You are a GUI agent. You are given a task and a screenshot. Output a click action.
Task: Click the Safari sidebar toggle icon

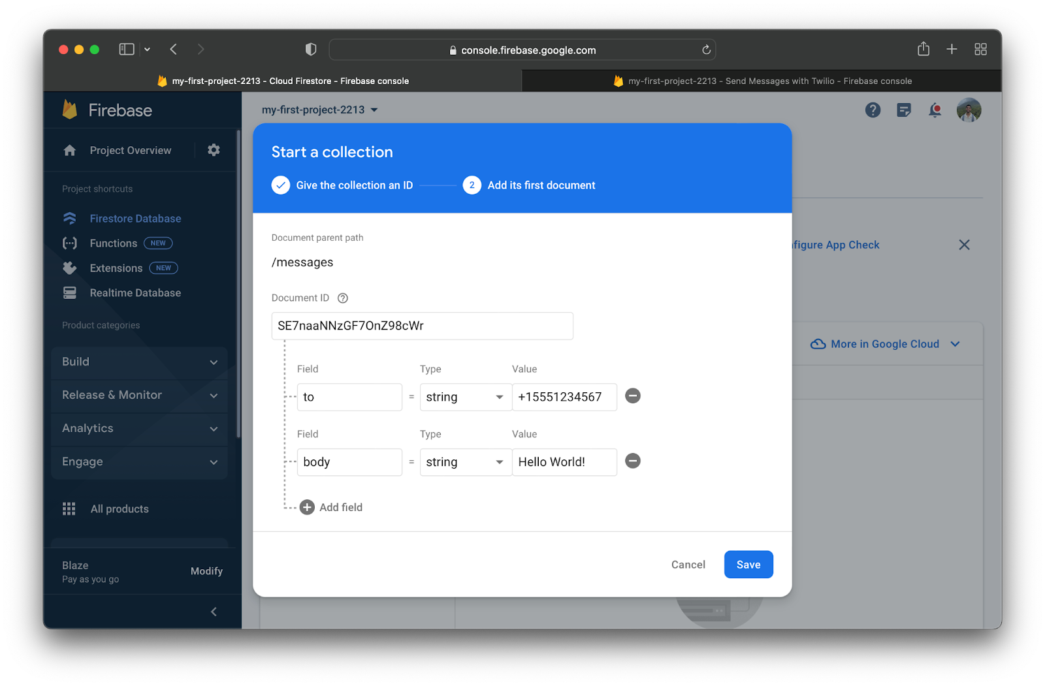click(x=127, y=49)
